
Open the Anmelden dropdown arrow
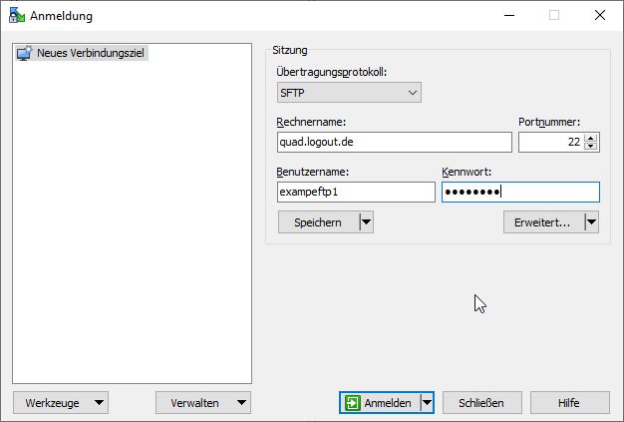pyautogui.click(x=427, y=403)
